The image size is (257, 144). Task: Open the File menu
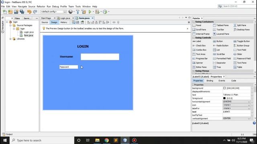pos(3,6)
